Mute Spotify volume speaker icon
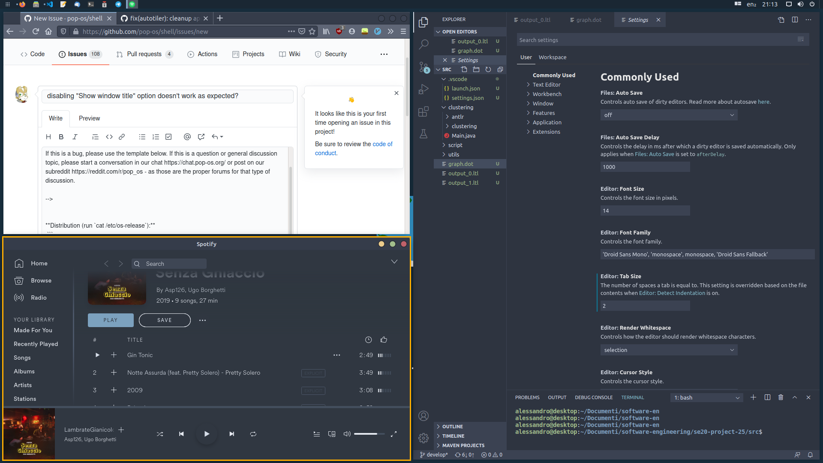 347,434
